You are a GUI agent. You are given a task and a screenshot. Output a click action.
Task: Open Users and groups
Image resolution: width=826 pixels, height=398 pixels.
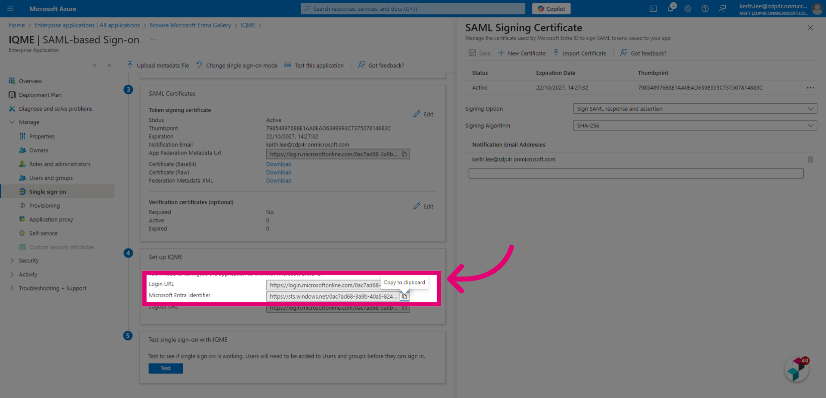51,178
